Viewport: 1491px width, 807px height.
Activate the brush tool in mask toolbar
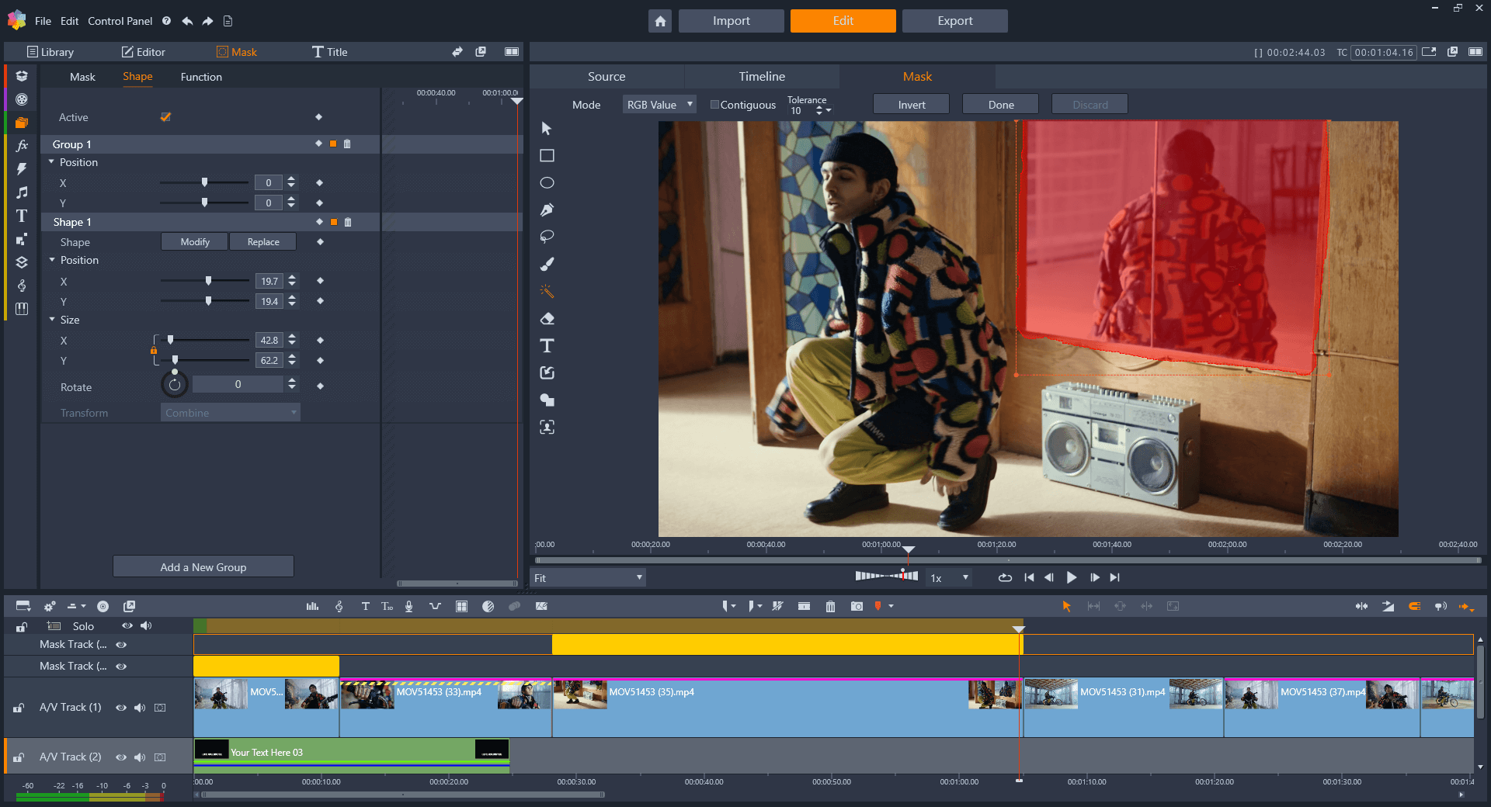547,265
